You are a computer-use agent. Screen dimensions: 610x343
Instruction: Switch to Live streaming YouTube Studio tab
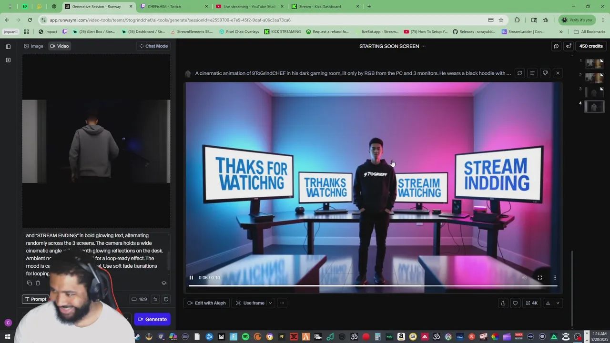(x=249, y=7)
